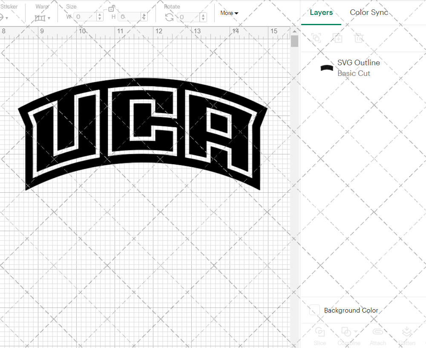The image size is (426, 348).
Task: Click the Rotate icon in the toolbar
Action: click(169, 17)
